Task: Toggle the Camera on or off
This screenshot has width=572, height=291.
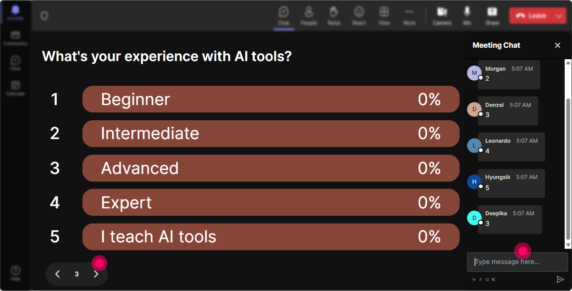Action: (x=442, y=16)
